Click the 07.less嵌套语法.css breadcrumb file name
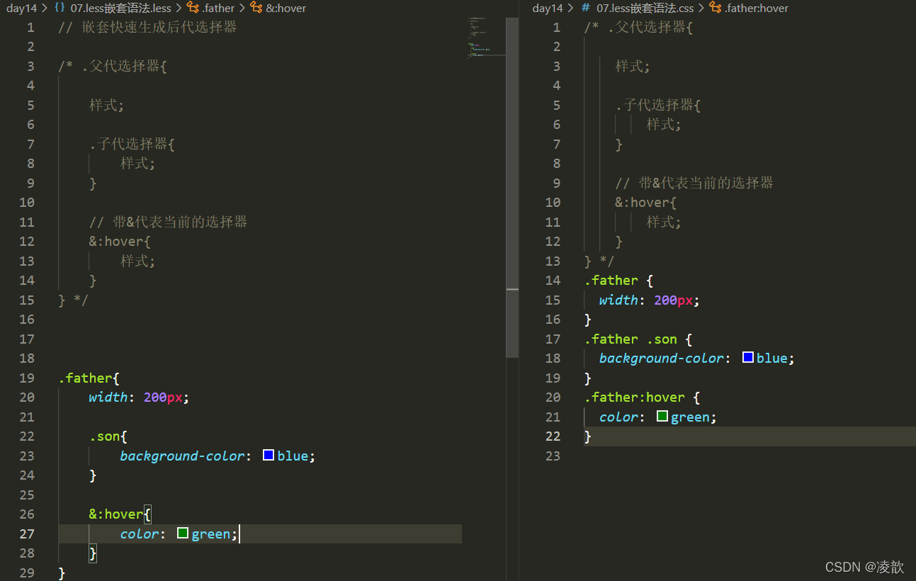The height and width of the screenshot is (581, 916). click(x=645, y=8)
